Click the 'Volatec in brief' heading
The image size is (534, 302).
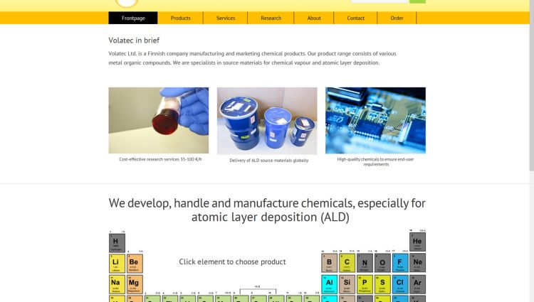[x=134, y=40]
